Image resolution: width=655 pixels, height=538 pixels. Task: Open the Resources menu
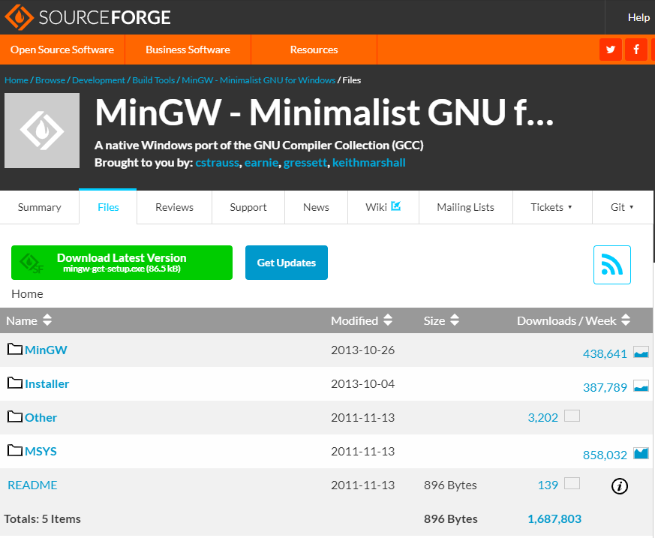(x=314, y=50)
